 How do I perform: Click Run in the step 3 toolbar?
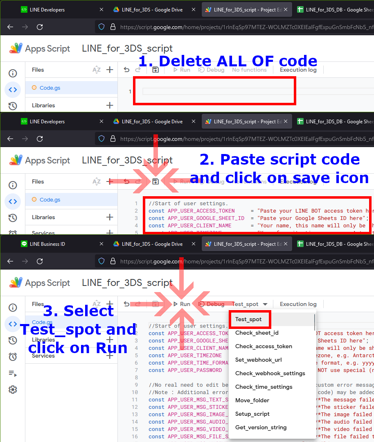pos(182,304)
